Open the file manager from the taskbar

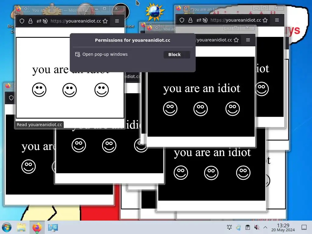click(x=21, y=227)
